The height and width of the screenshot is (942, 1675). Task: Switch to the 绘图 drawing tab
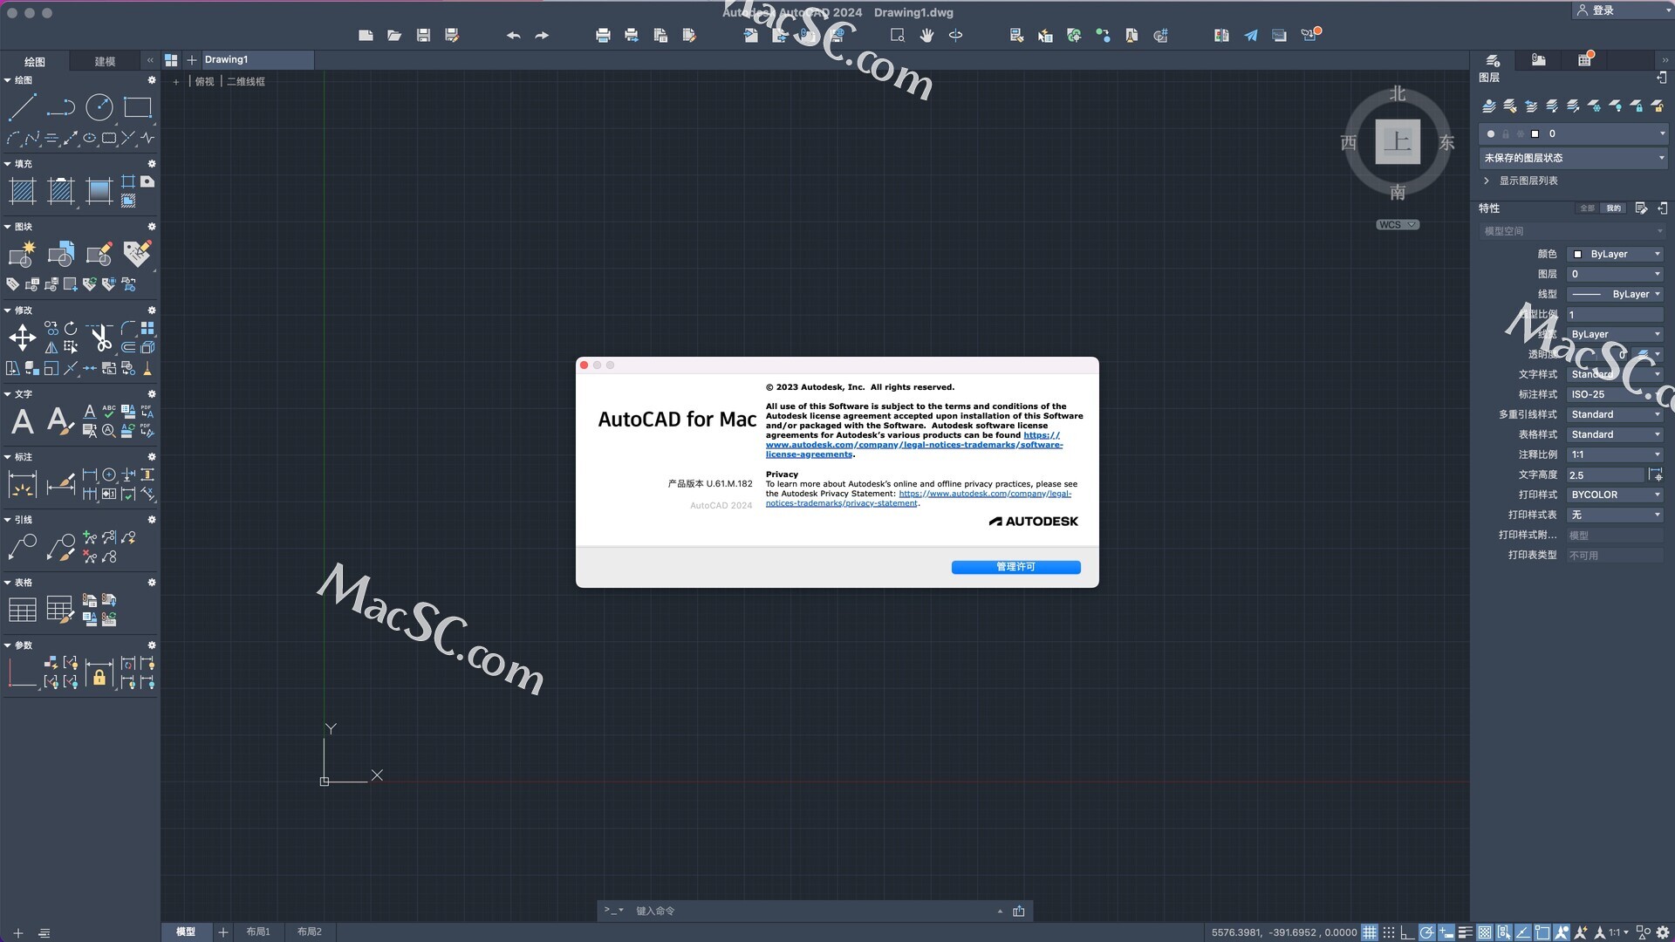(35, 61)
